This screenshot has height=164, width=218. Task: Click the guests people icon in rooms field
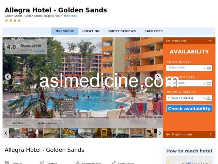[x=208, y=98]
